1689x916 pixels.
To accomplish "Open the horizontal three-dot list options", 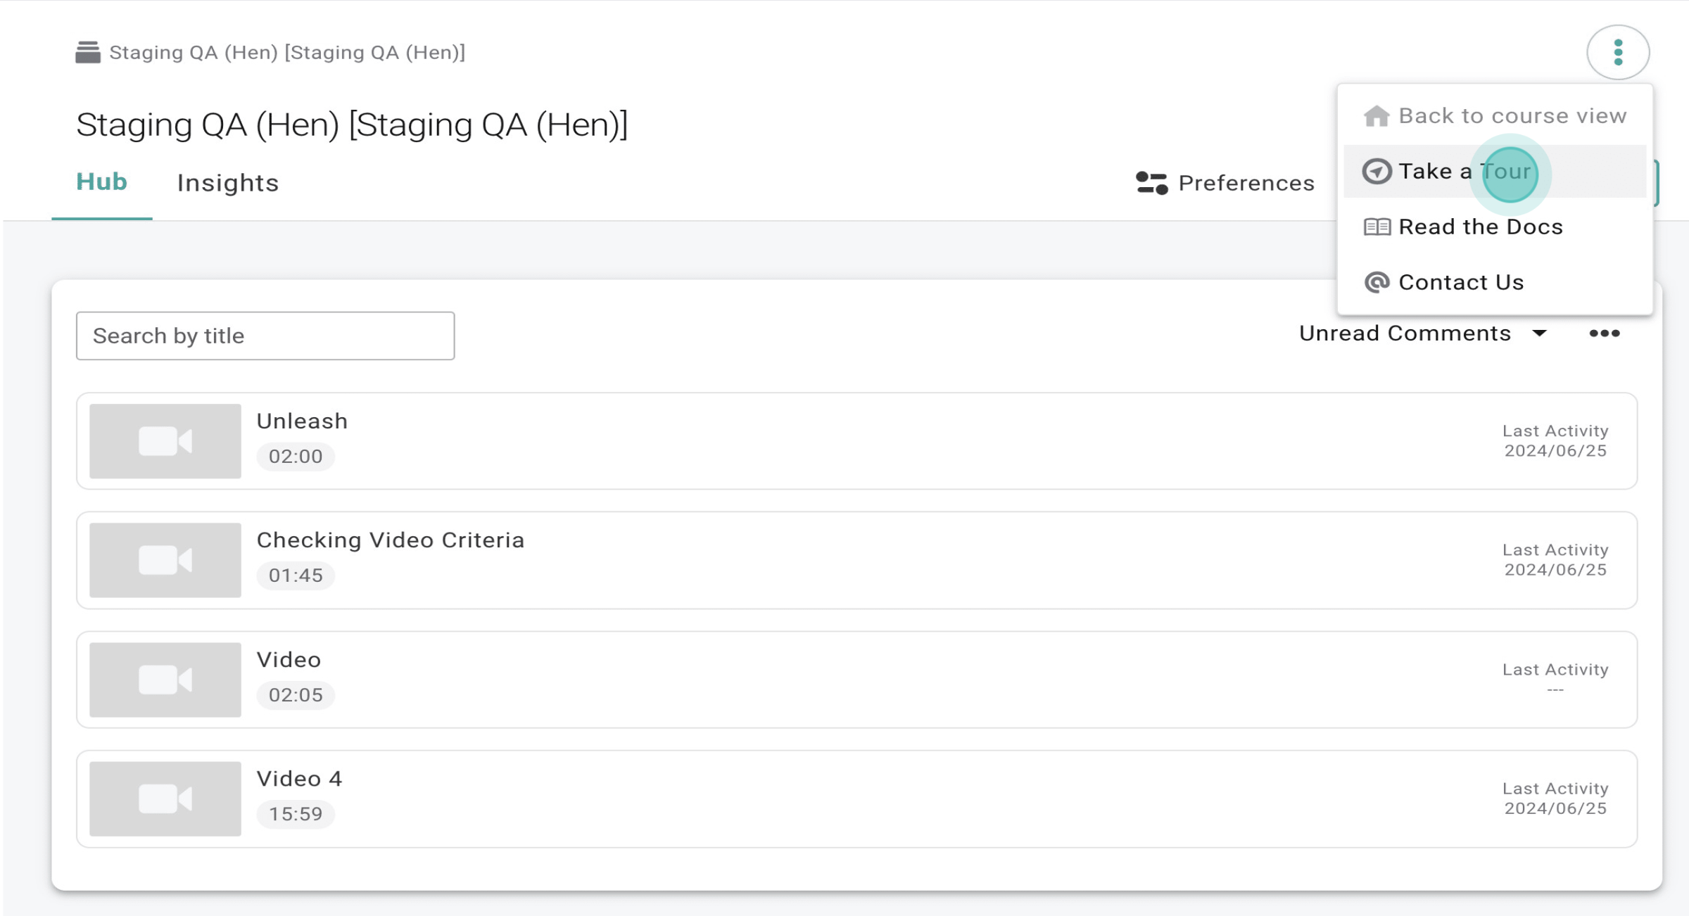I will 1604,333.
